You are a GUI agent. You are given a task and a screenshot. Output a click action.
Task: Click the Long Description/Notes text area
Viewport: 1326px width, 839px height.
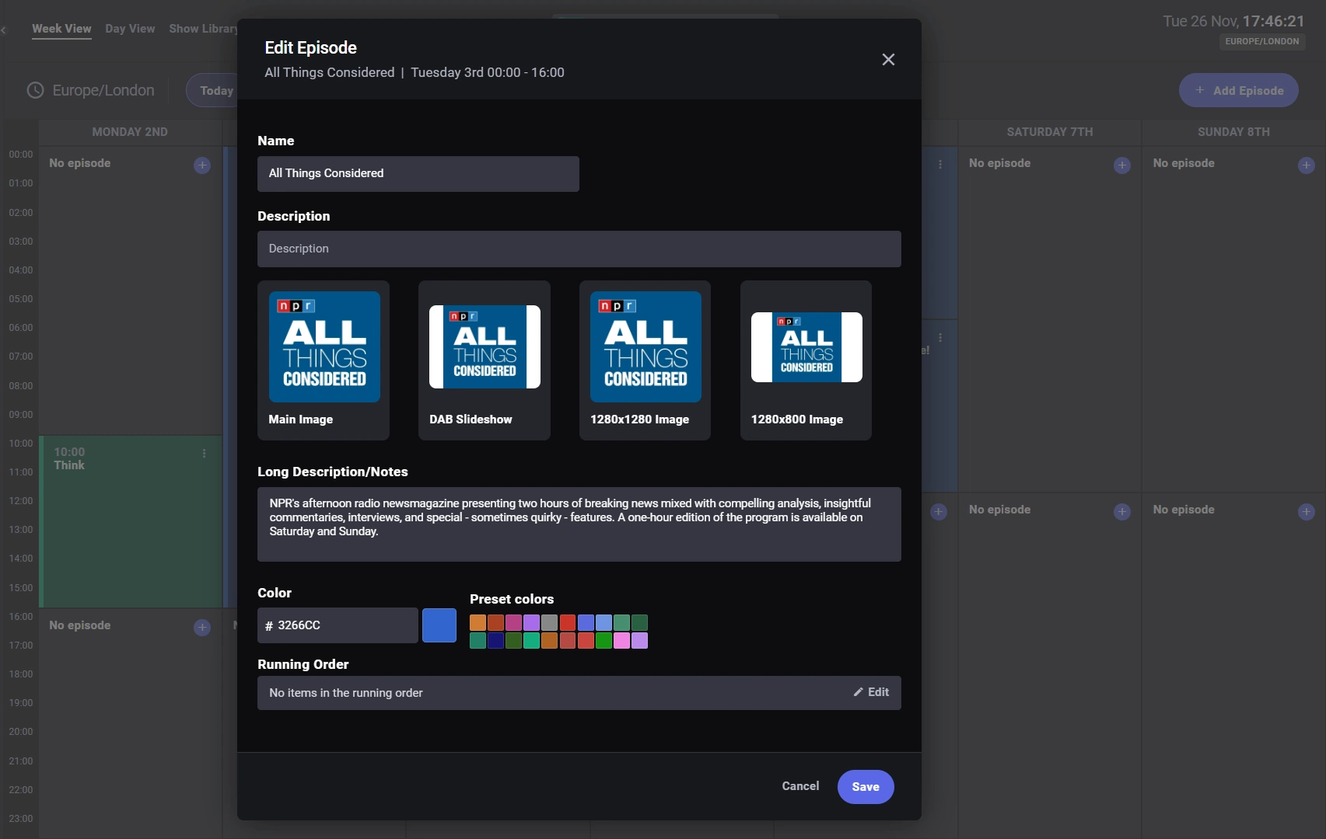click(579, 524)
